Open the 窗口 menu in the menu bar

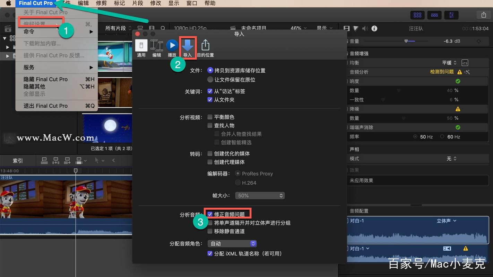(x=192, y=3)
